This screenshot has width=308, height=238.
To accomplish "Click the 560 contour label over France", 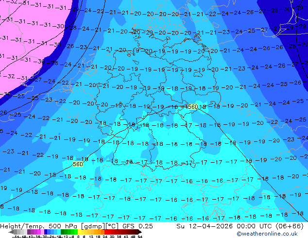I will [78, 164].
